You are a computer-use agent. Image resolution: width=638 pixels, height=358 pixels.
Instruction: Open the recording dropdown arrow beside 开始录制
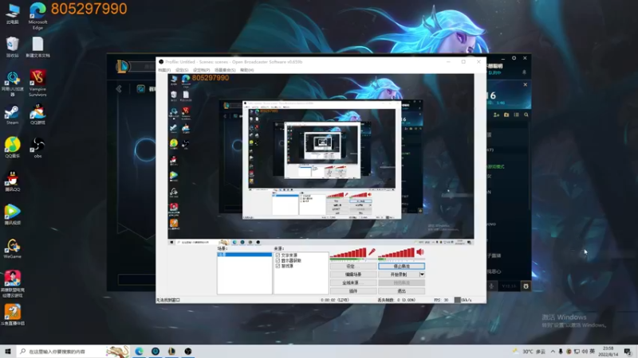[x=422, y=274]
